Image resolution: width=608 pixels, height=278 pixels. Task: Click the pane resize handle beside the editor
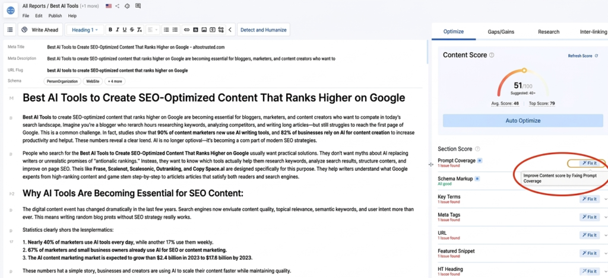coord(431,165)
